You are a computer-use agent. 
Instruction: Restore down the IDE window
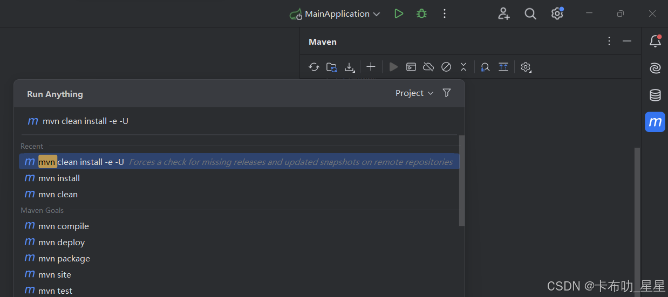tap(621, 13)
